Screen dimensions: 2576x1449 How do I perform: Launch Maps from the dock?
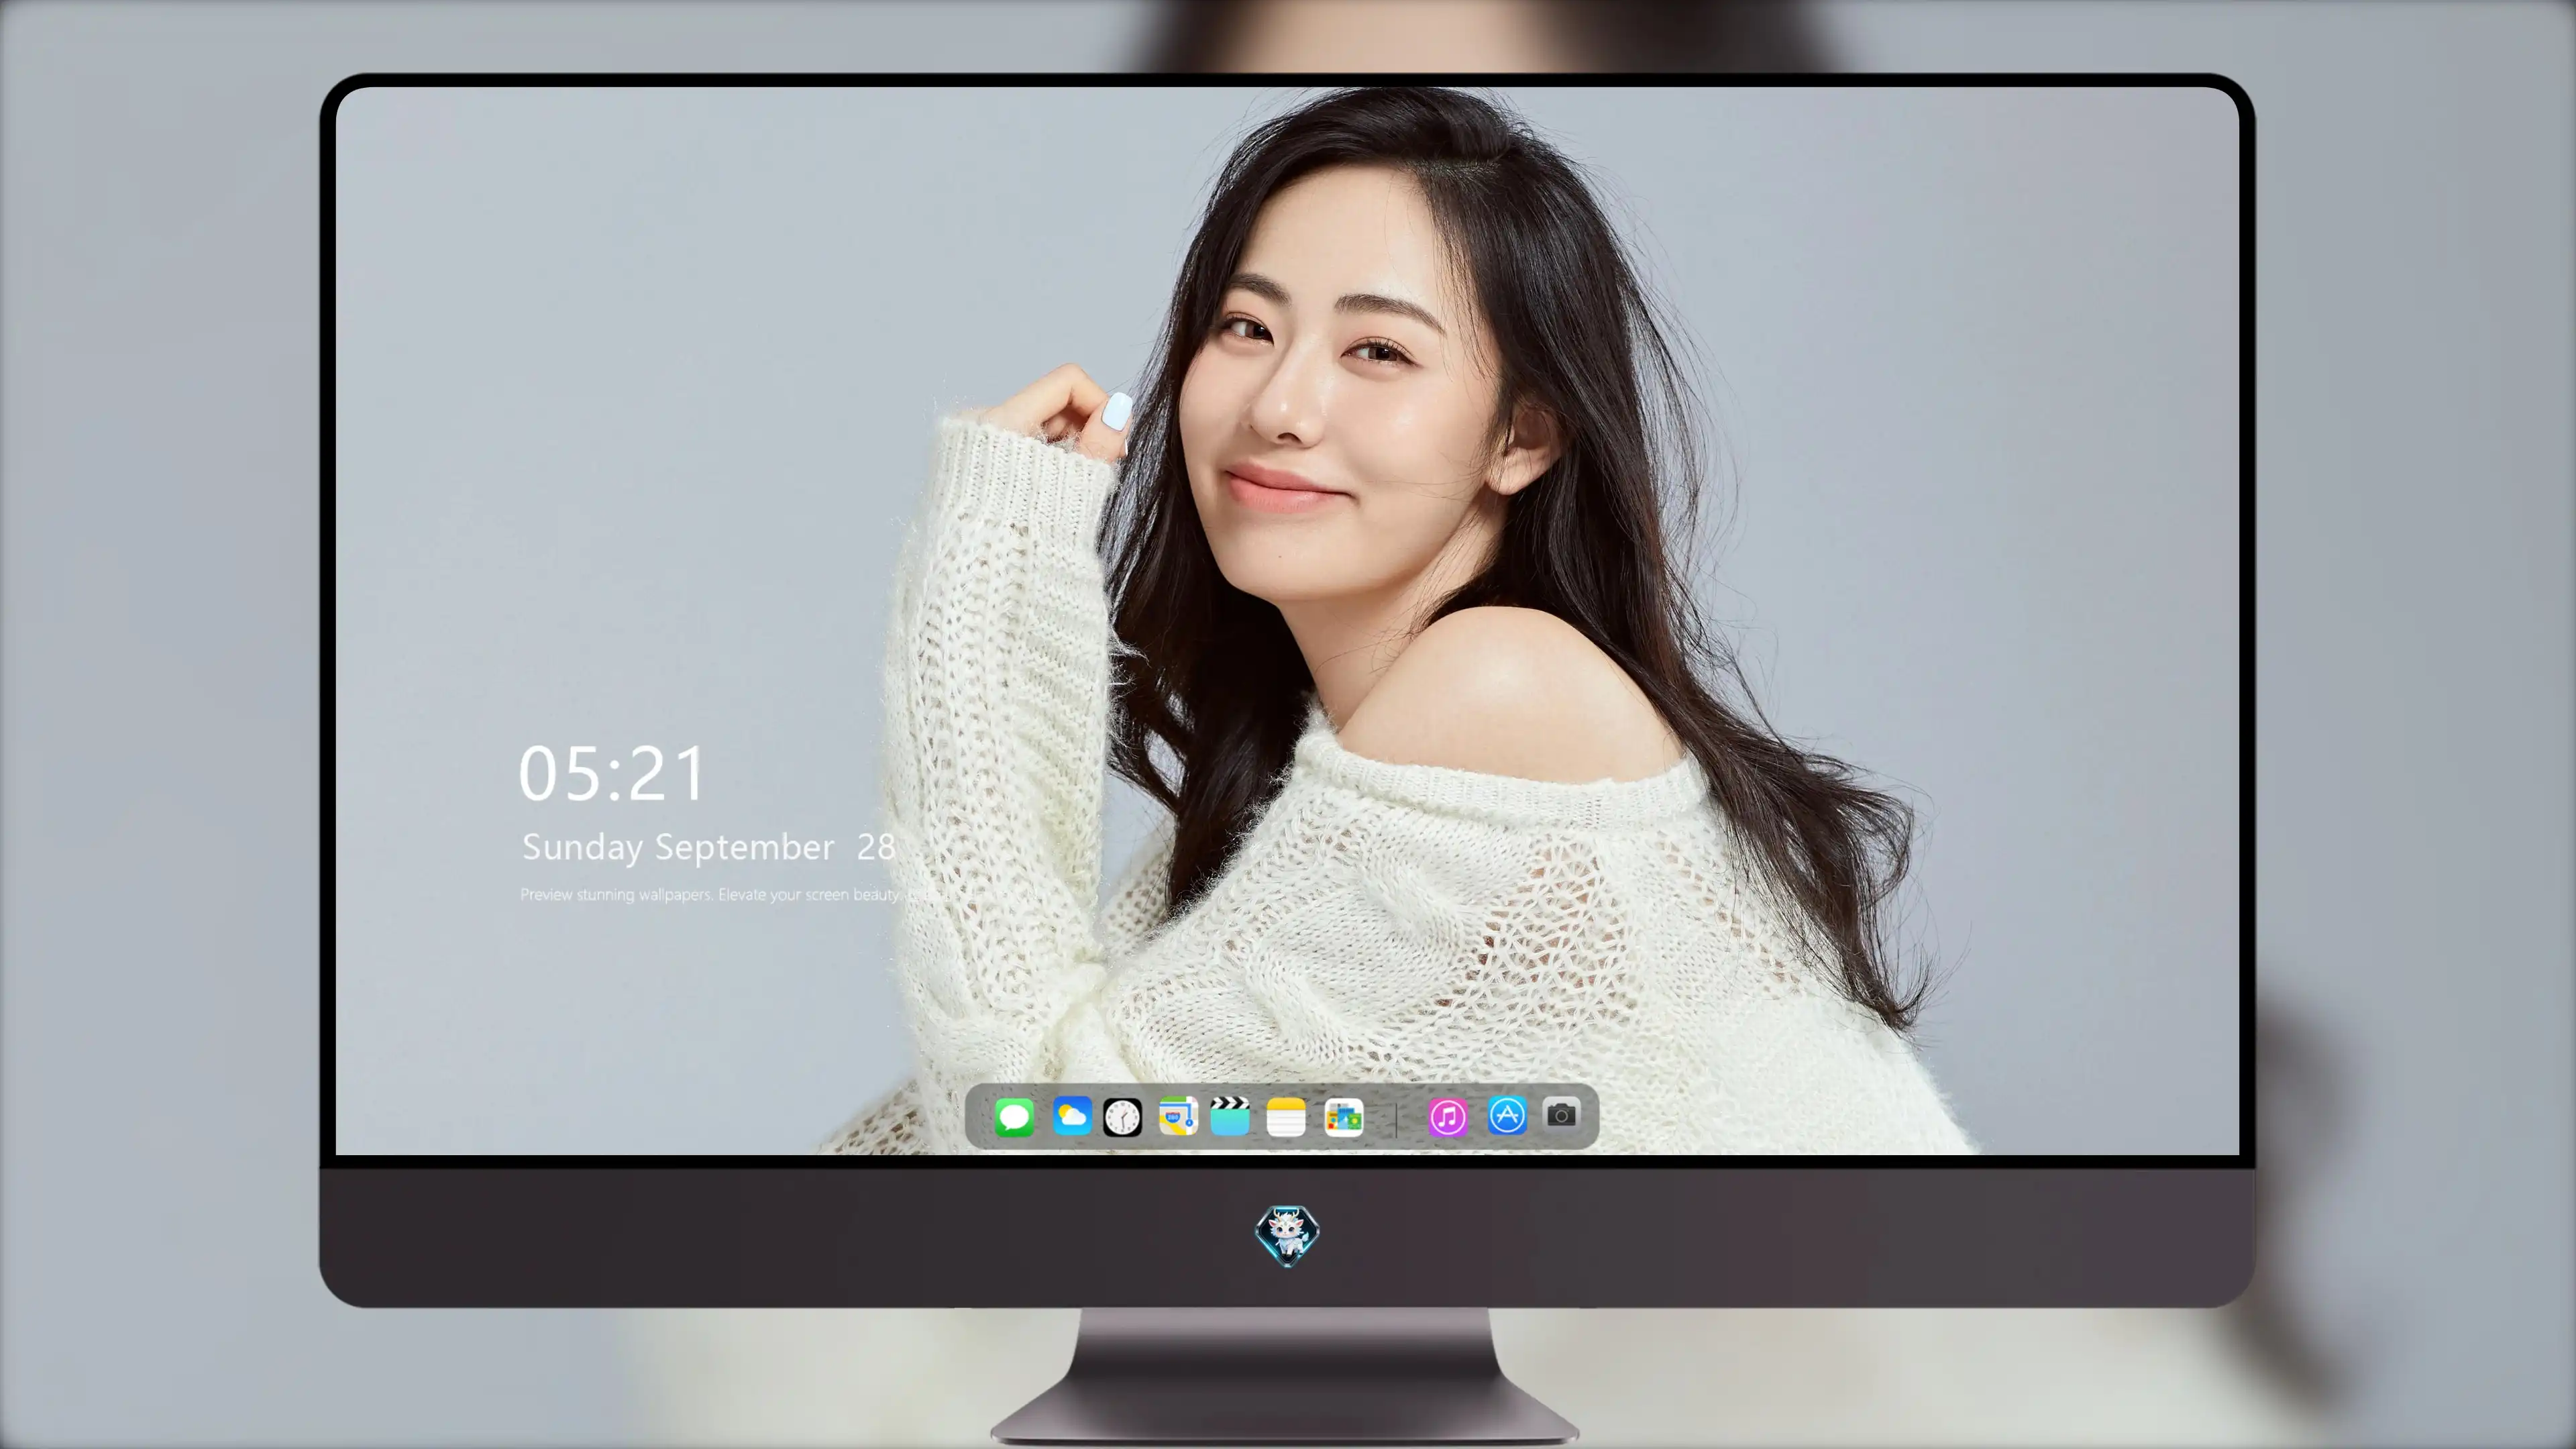(1178, 1116)
